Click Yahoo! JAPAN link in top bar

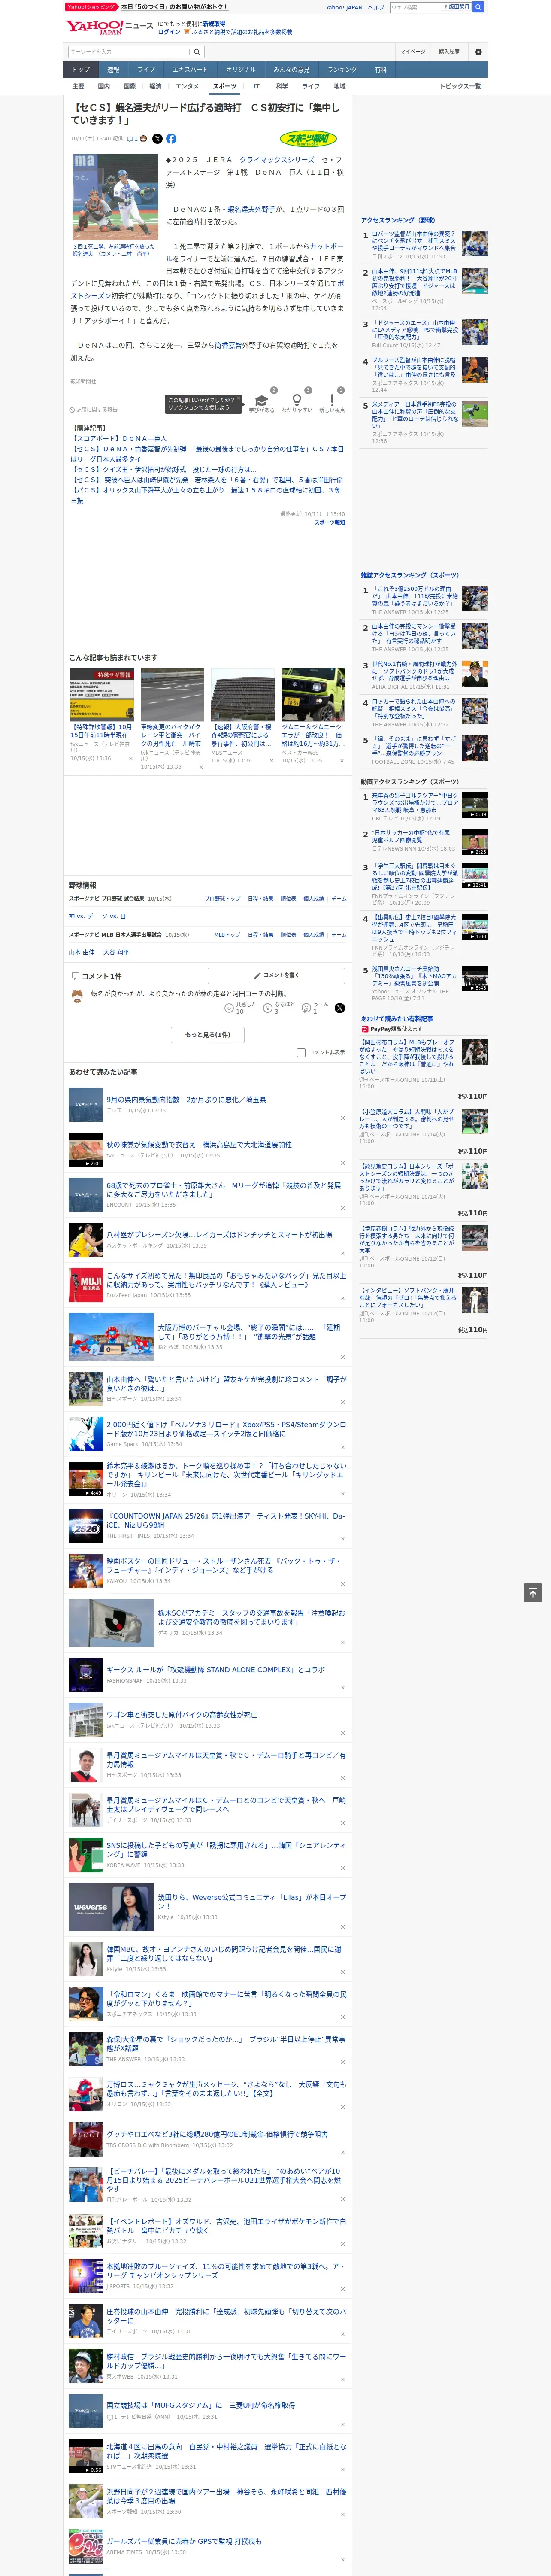pyautogui.click(x=344, y=7)
